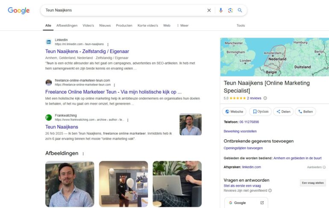
Task: Switch to the Afbeeldingen tab
Action: 67,25
